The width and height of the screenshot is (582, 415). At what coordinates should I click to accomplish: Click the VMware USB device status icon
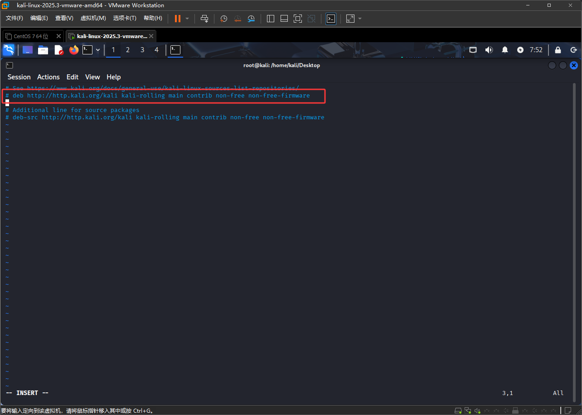point(515,410)
